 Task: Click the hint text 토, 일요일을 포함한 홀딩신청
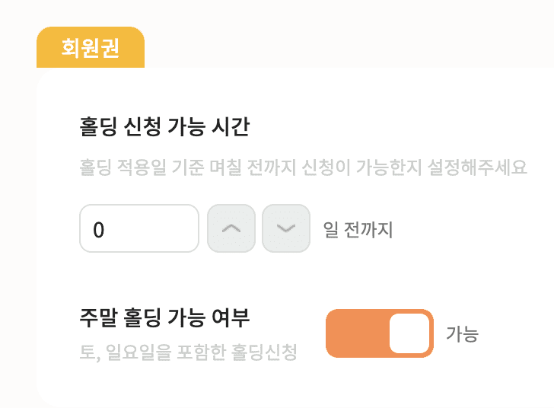188,352
